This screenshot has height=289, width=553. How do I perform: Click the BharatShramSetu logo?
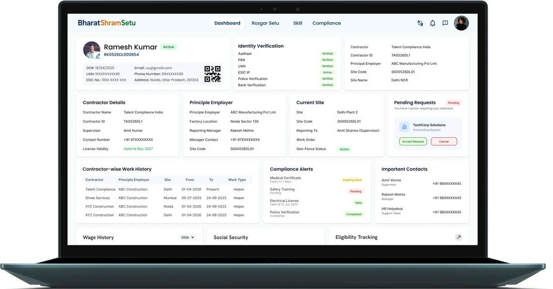pos(107,23)
